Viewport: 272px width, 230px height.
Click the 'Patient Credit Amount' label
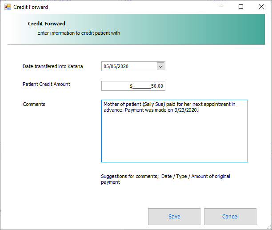(x=46, y=84)
